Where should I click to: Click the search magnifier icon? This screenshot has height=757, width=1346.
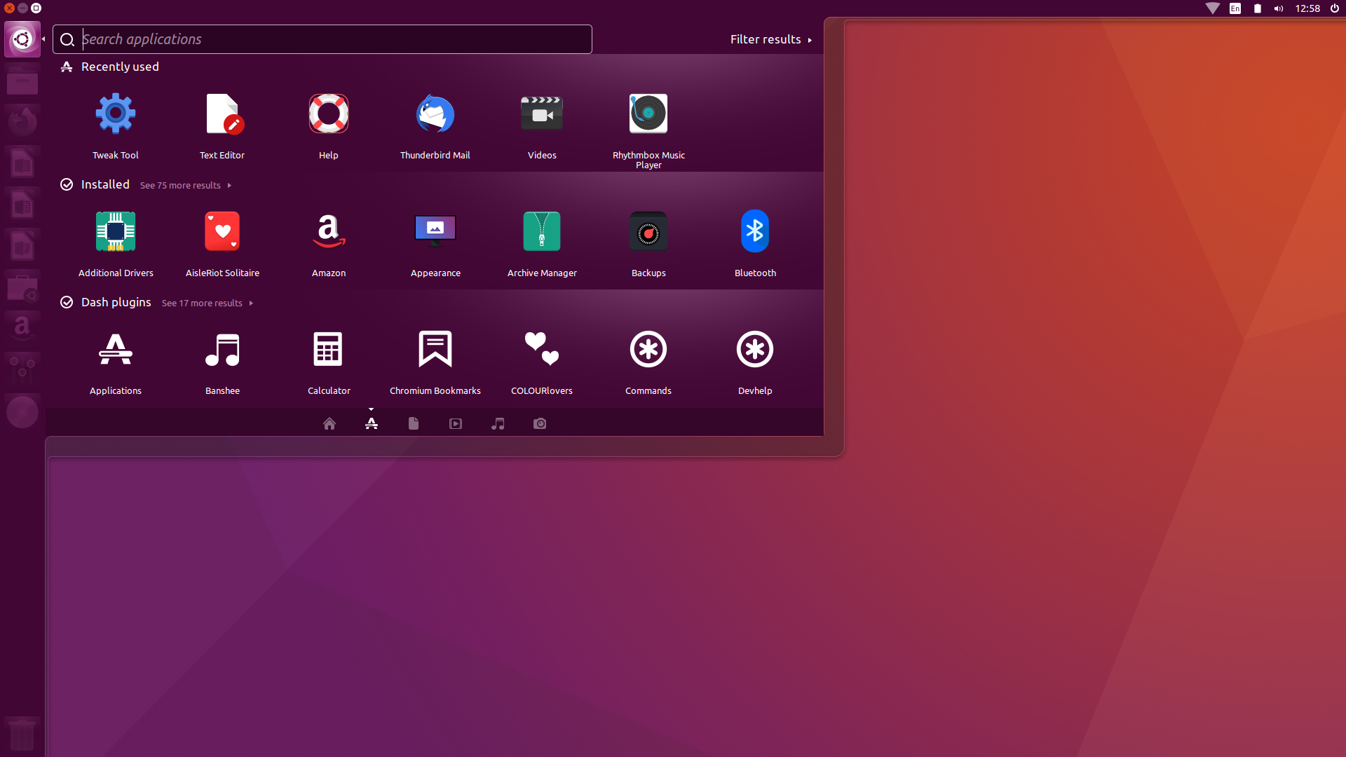(67, 40)
